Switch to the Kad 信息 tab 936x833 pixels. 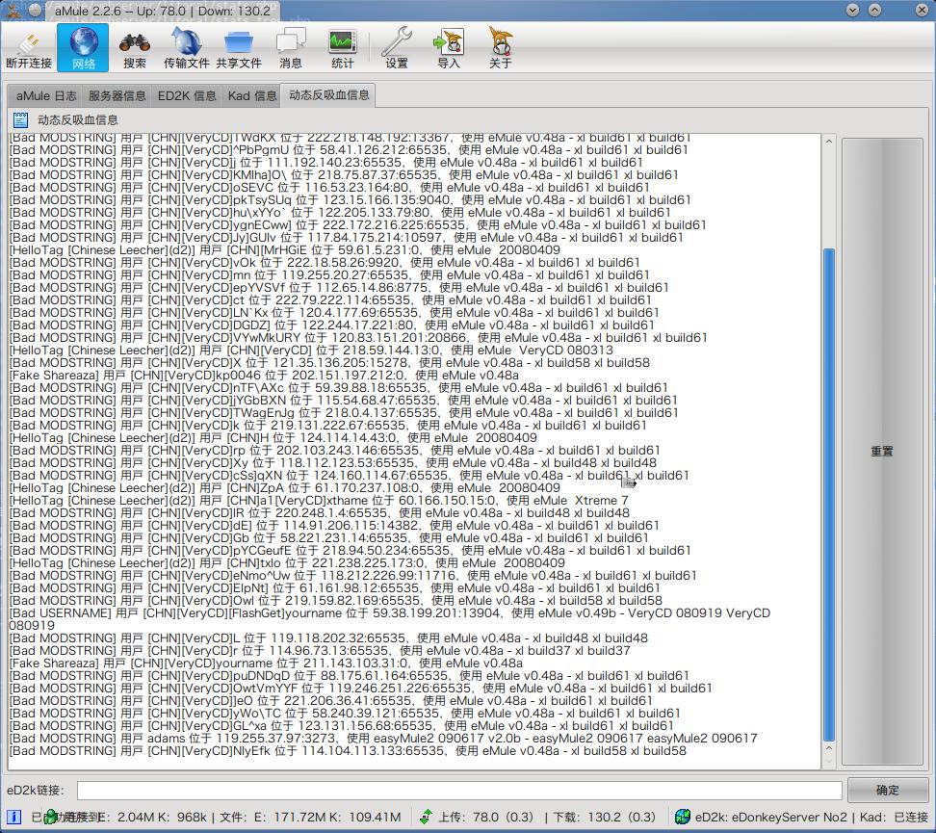click(x=252, y=95)
